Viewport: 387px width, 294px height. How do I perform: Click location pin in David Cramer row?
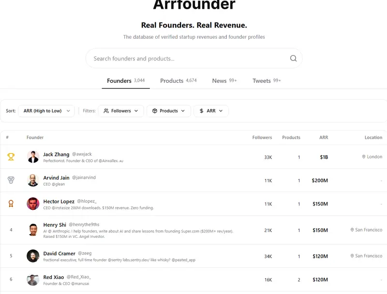[352, 256]
